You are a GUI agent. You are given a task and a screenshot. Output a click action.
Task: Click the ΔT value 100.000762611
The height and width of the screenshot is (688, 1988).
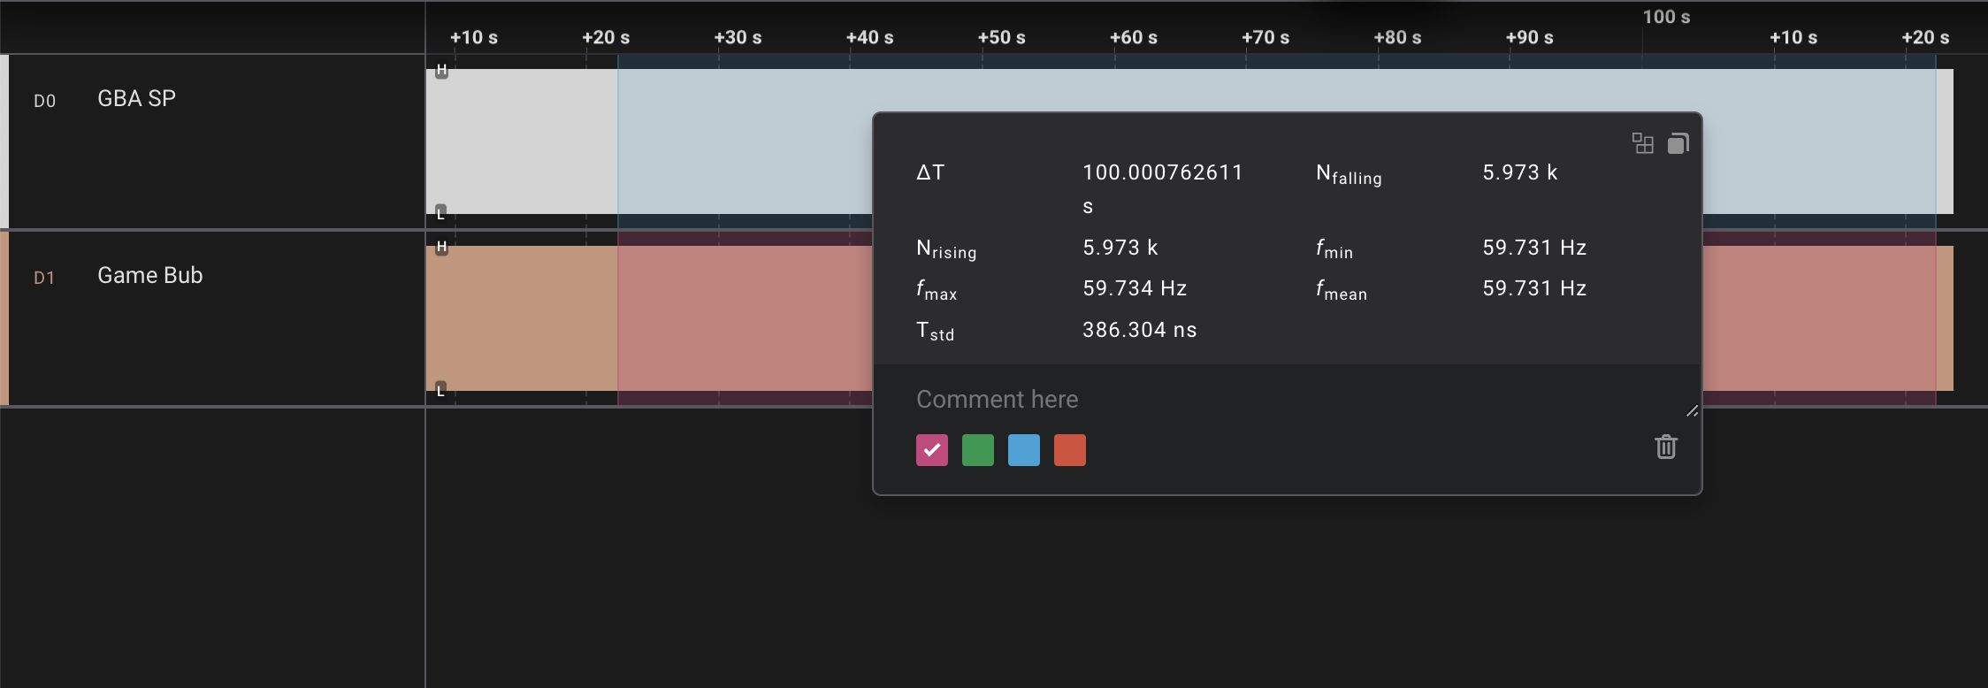[1162, 172]
